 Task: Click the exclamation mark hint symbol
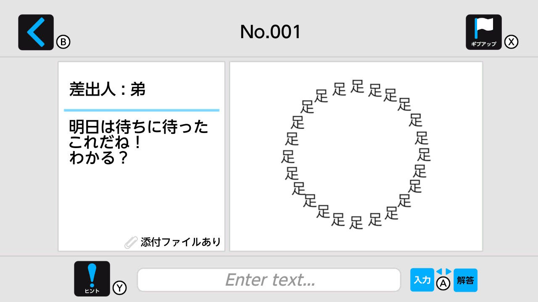click(92, 275)
